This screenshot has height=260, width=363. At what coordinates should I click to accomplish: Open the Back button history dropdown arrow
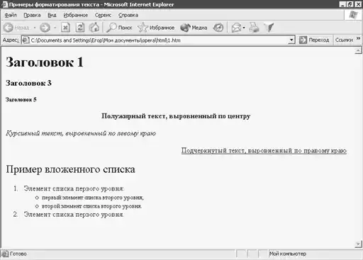tap(35, 28)
